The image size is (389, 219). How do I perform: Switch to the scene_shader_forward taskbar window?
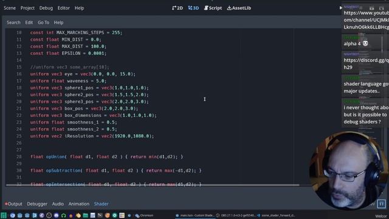(x=277, y=215)
